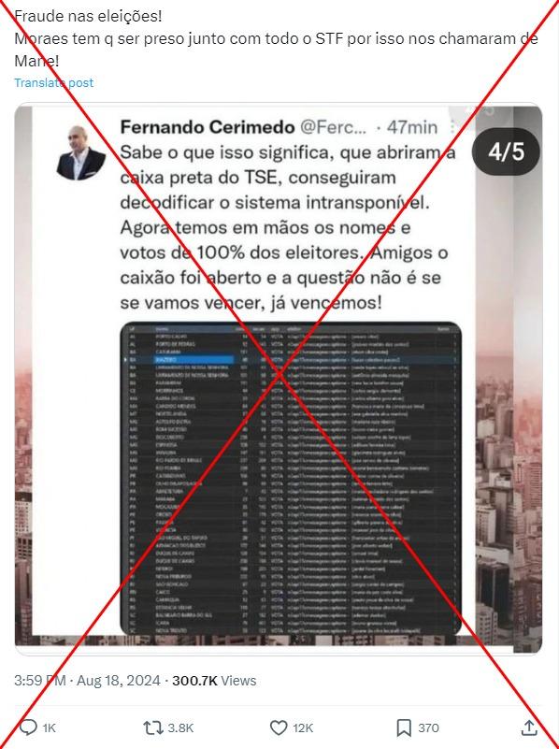Click the @Ferc... handle text
The height and width of the screenshot is (749, 559).
click(x=333, y=127)
